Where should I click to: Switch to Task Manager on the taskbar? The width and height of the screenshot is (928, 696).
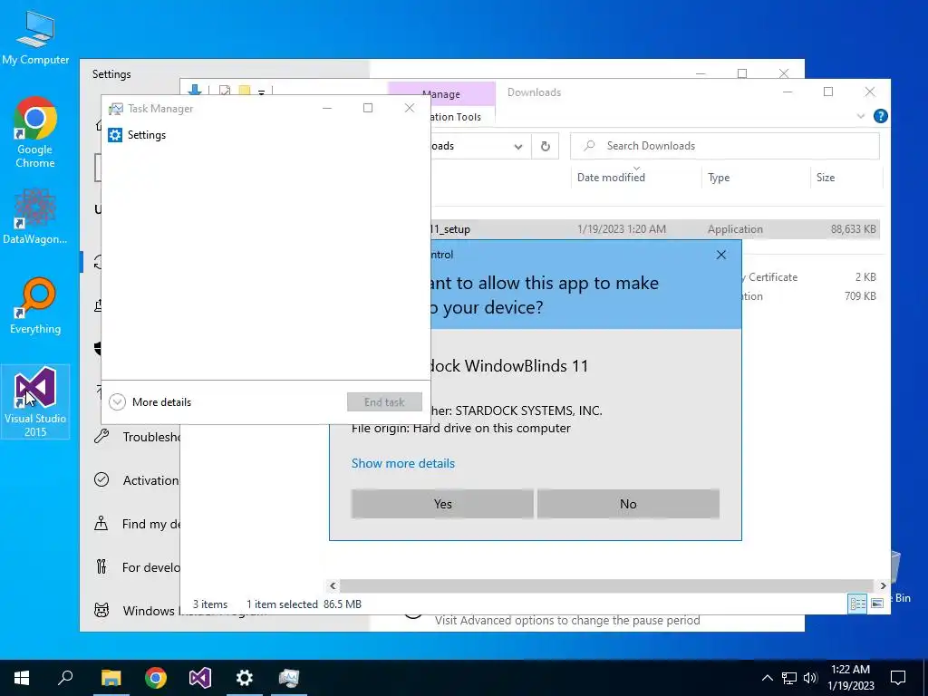click(289, 678)
